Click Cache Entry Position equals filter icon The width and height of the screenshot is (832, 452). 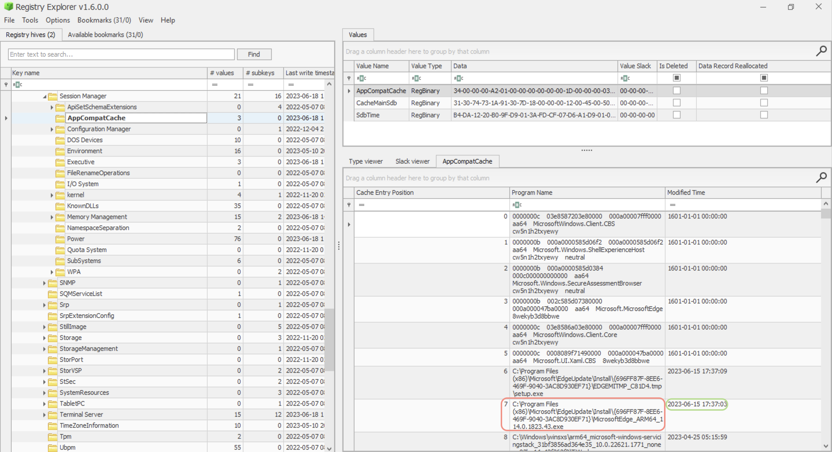(x=361, y=205)
